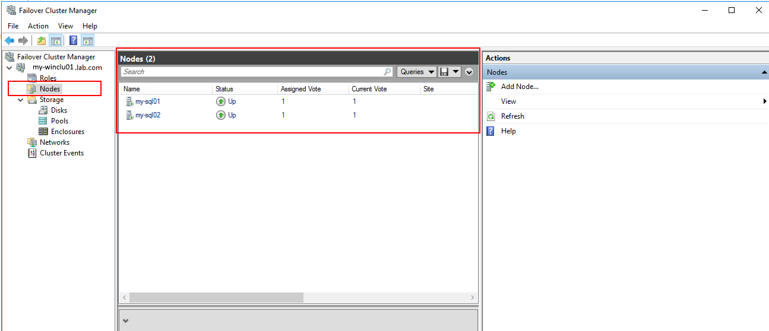This screenshot has height=331, width=769.
Task: Click the Cluster Events icon
Action: tap(32, 153)
